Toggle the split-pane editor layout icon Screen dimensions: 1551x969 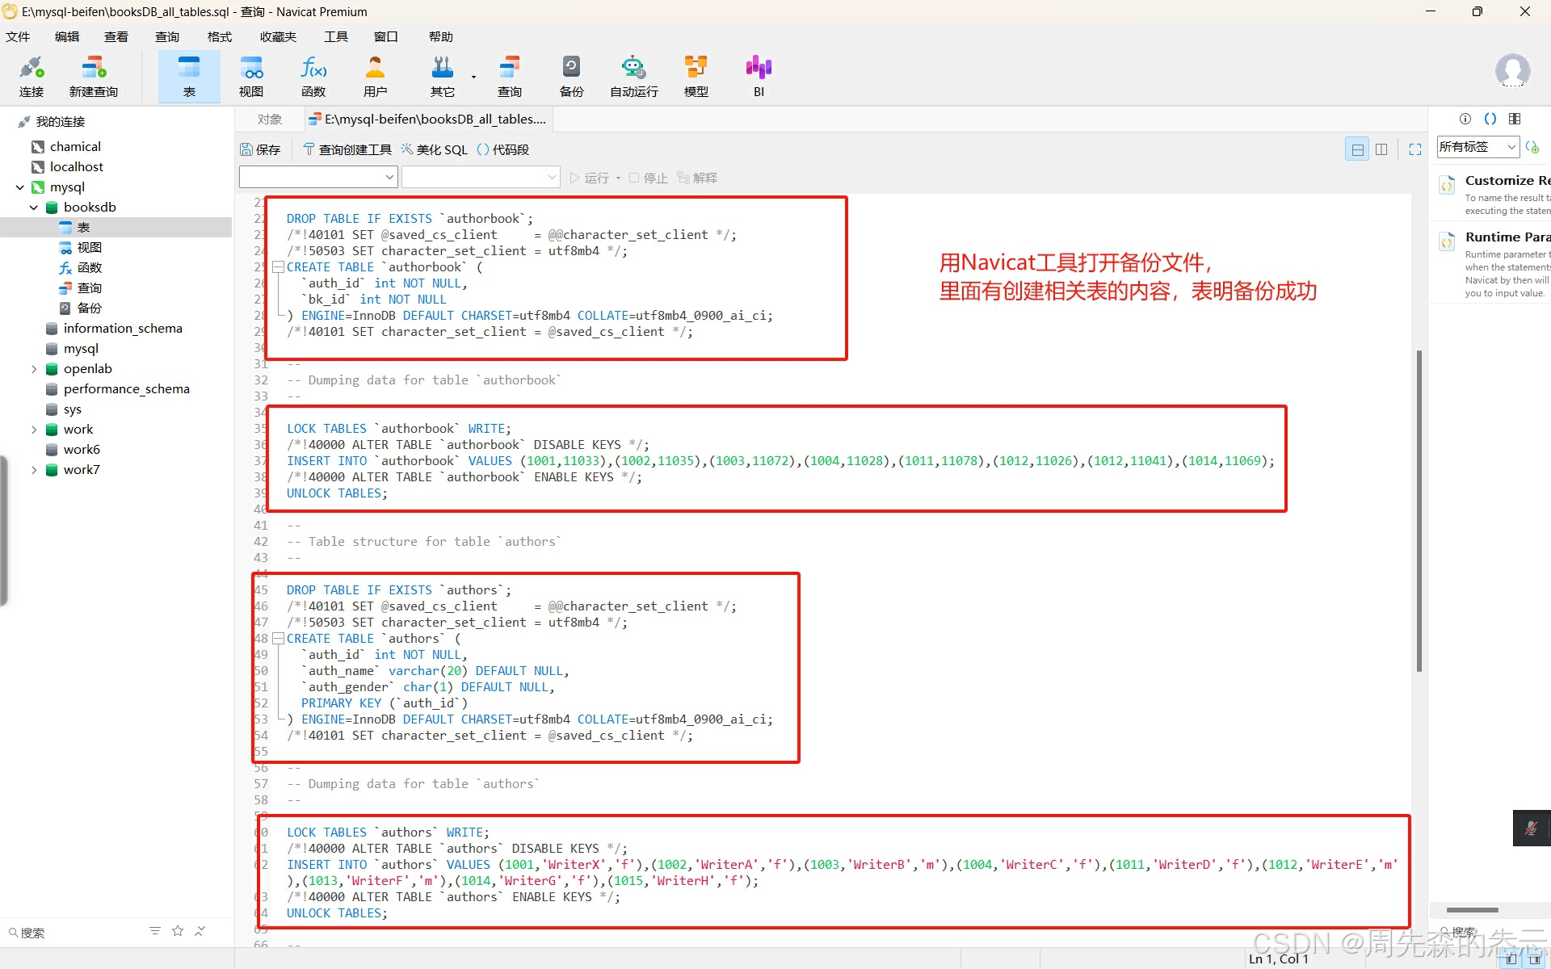click(x=1381, y=149)
